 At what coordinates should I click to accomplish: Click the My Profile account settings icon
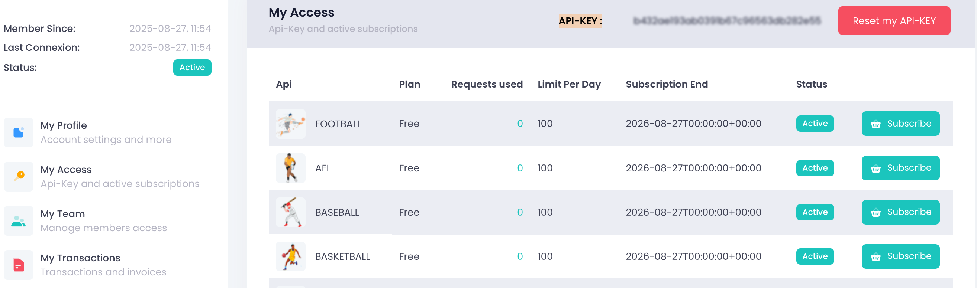[18, 132]
